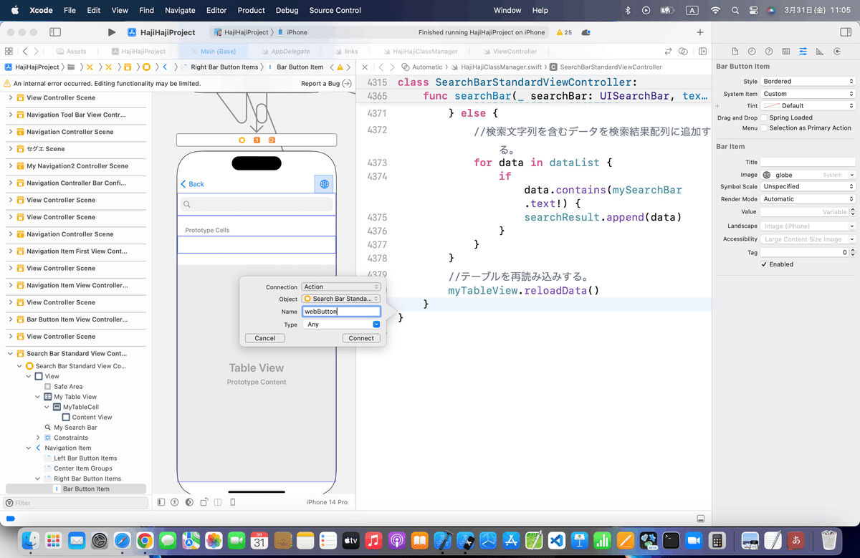The width and height of the screenshot is (860, 558).
Task: Toggle the Spring Loaded checkbox
Action: point(764,117)
